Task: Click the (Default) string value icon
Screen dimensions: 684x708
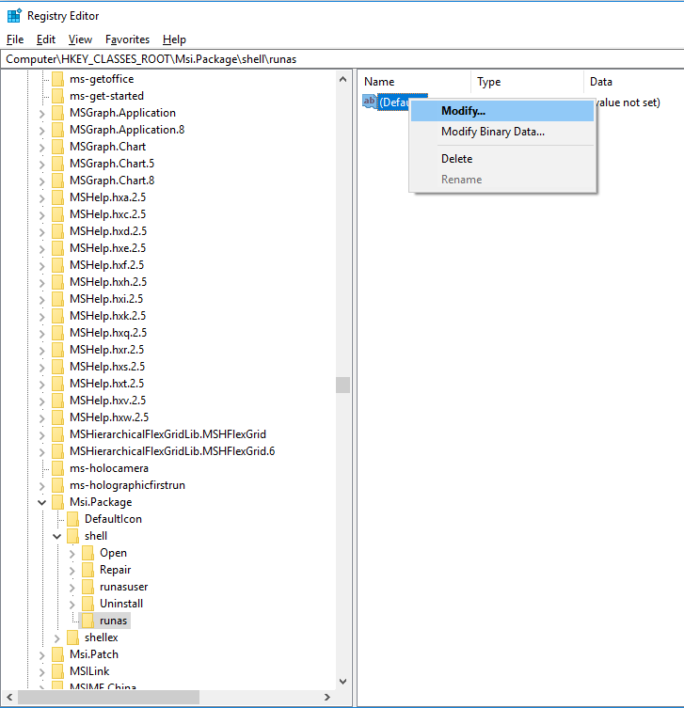Action: tap(370, 102)
